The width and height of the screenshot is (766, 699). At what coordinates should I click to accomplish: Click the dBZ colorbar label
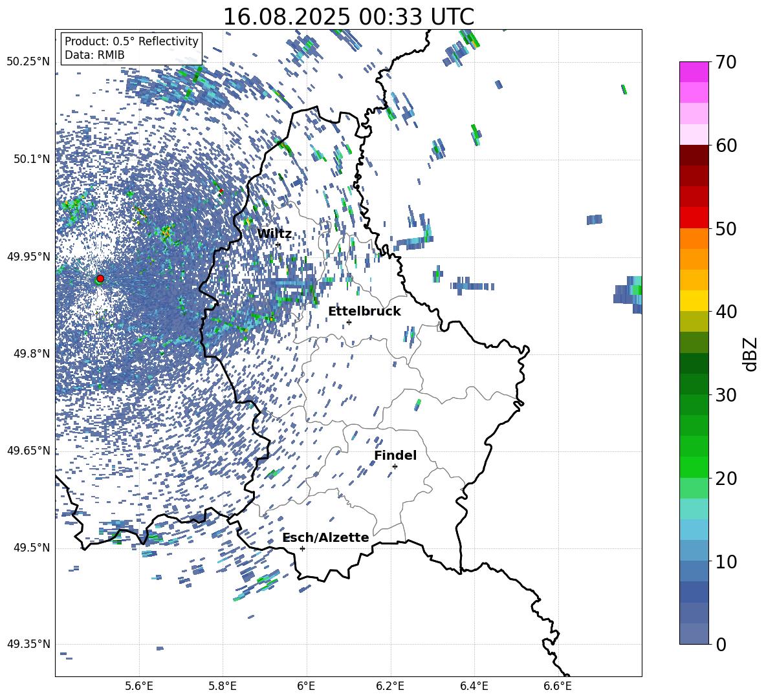[x=751, y=354]
